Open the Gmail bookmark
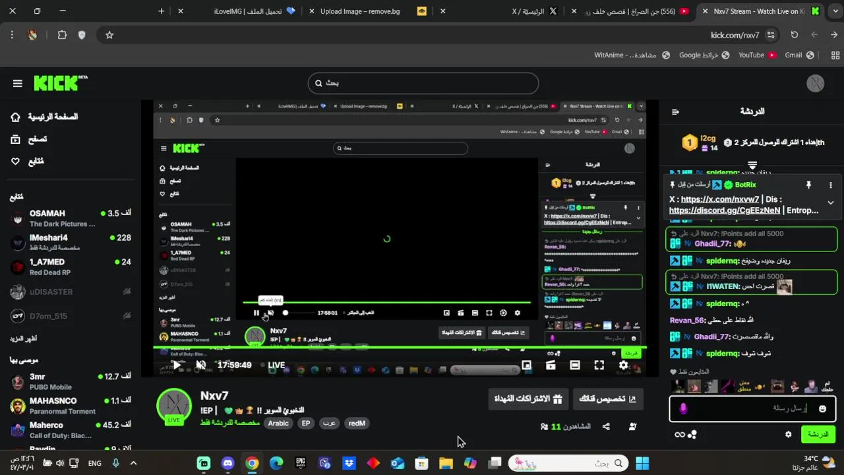844x475 pixels. 799,55
